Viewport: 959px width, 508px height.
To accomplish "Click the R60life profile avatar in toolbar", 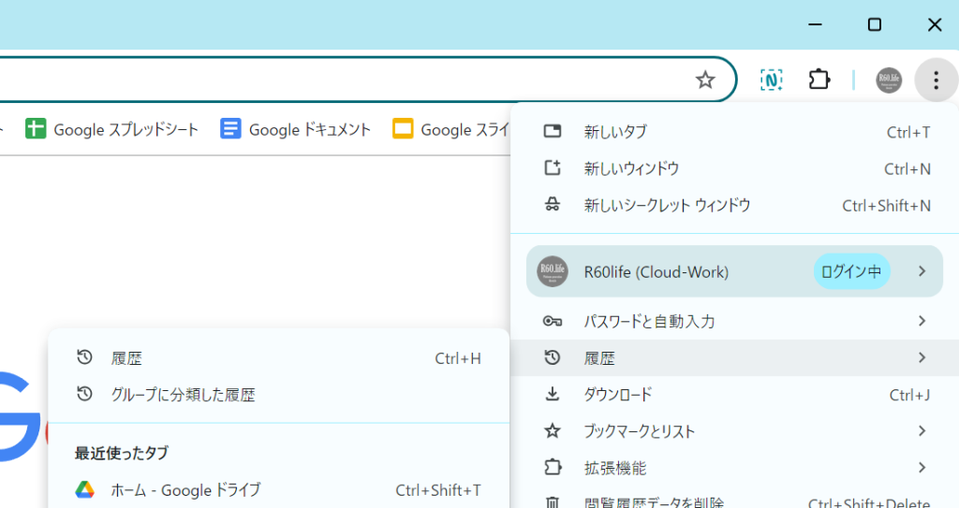I will tap(888, 80).
